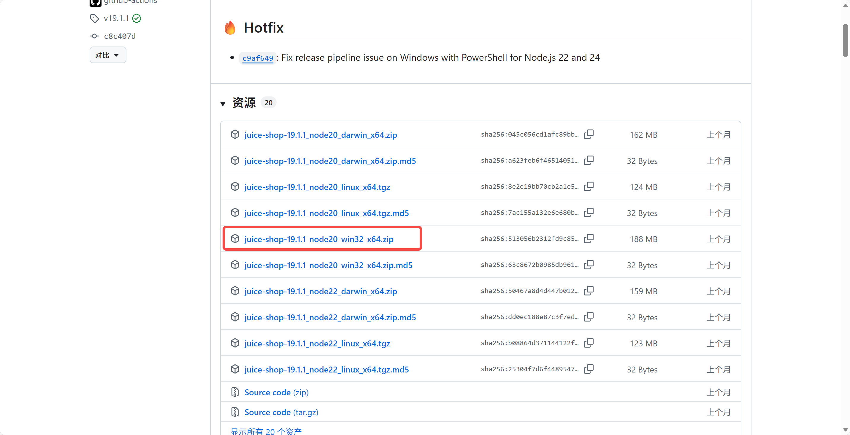Click the fire emoji beside Hotfix heading

point(230,27)
